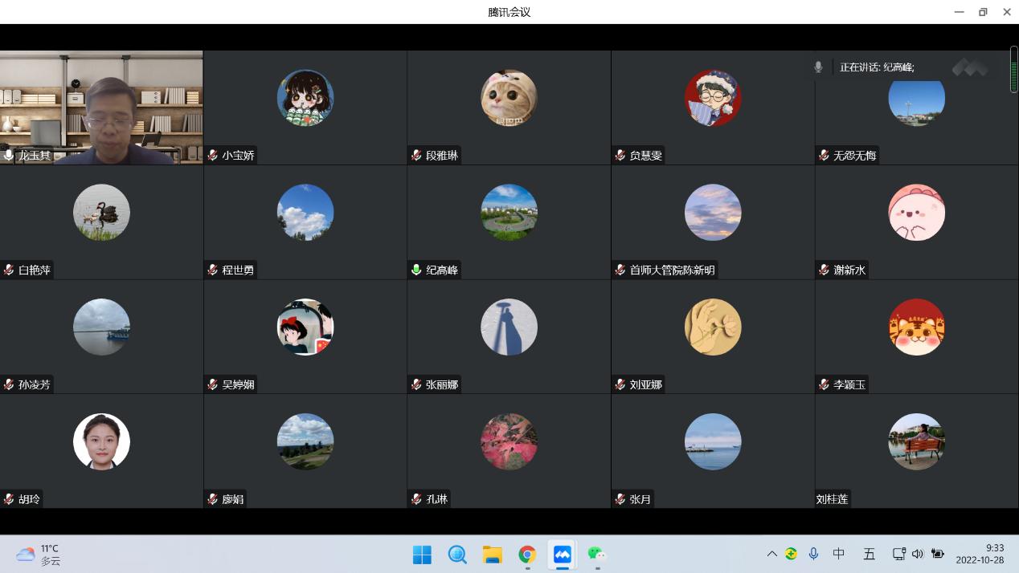Open Tencent Meeting from the taskbar
The width and height of the screenshot is (1019, 573).
(562, 555)
